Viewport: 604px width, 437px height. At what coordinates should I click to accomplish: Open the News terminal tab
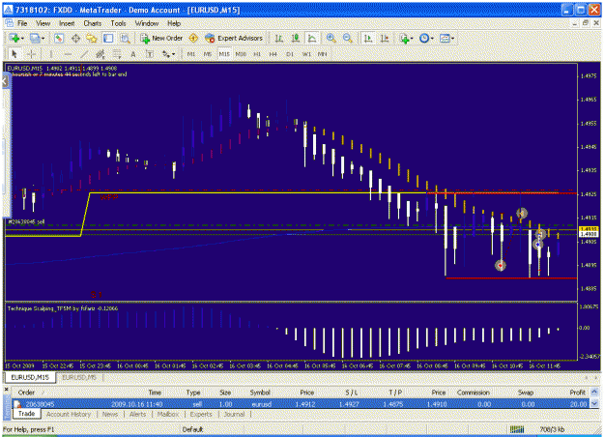(110, 414)
